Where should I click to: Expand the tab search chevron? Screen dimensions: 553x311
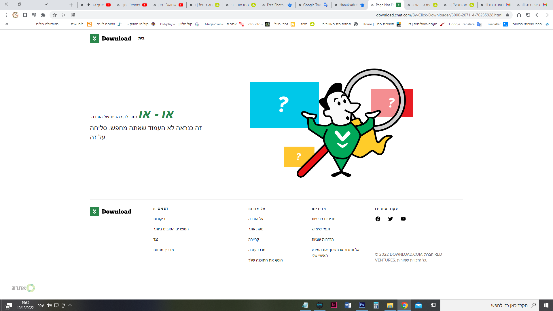[x=46, y=4]
